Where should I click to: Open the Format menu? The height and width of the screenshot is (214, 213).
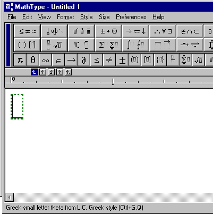tap(65, 17)
